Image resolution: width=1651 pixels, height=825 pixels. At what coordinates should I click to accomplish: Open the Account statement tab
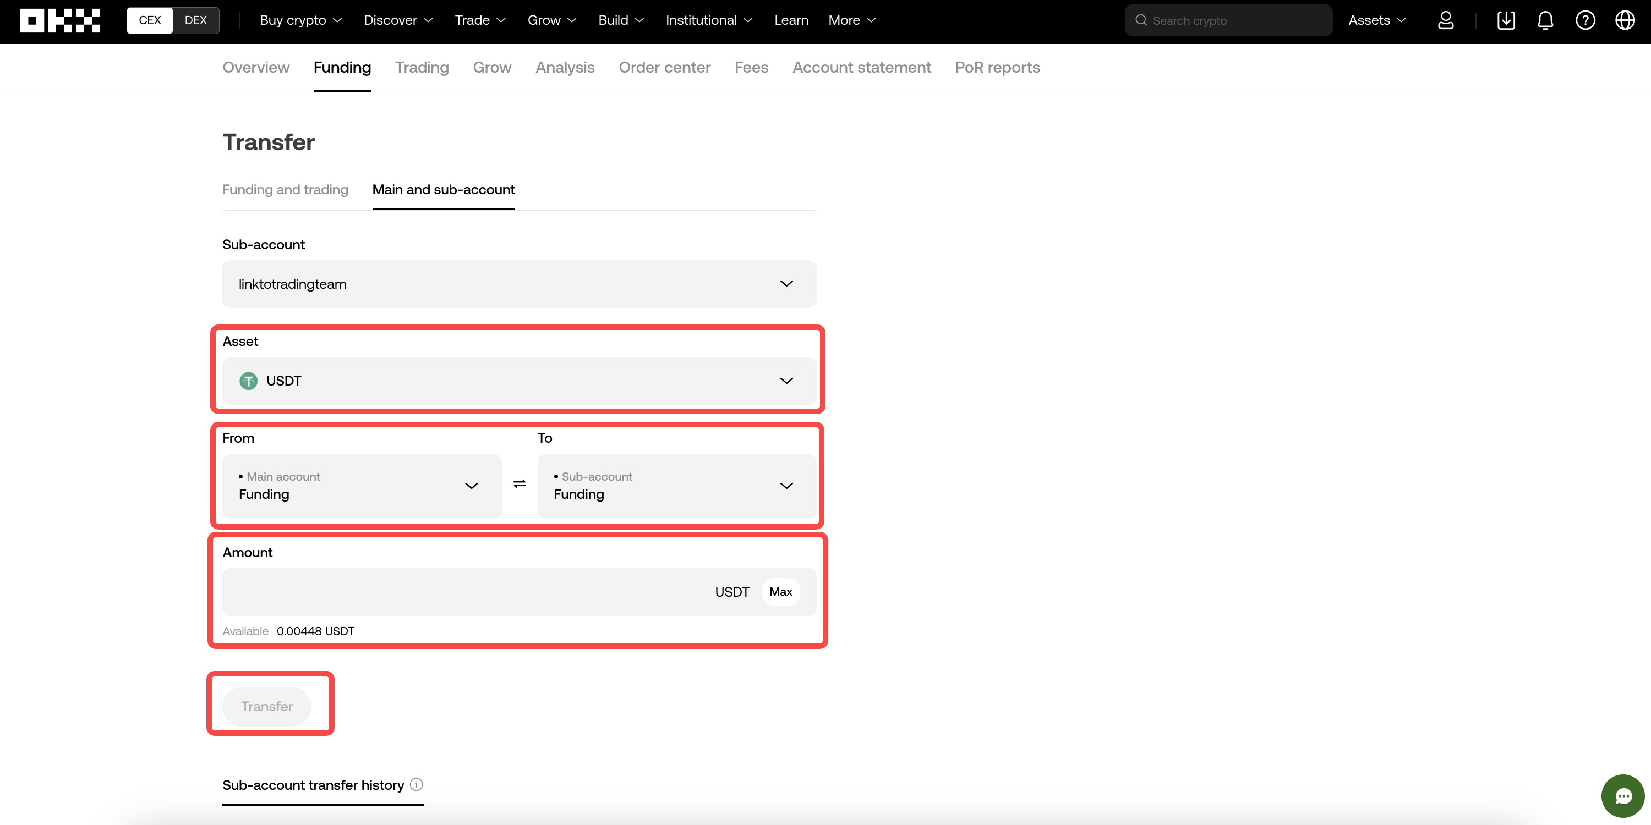click(x=861, y=67)
